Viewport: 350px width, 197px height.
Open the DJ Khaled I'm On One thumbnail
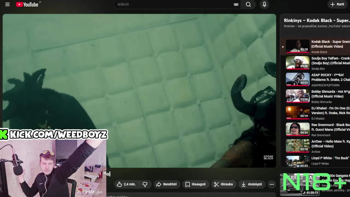pos(297,112)
